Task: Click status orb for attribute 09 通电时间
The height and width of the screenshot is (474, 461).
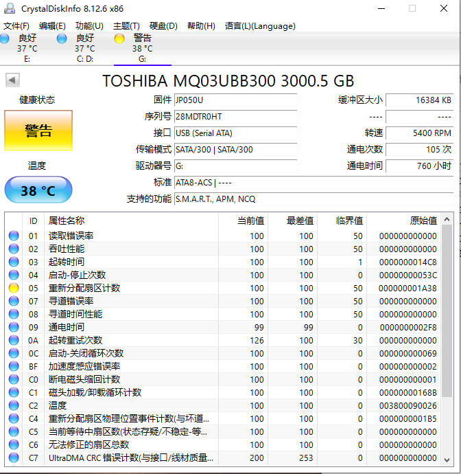Action: (x=14, y=327)
